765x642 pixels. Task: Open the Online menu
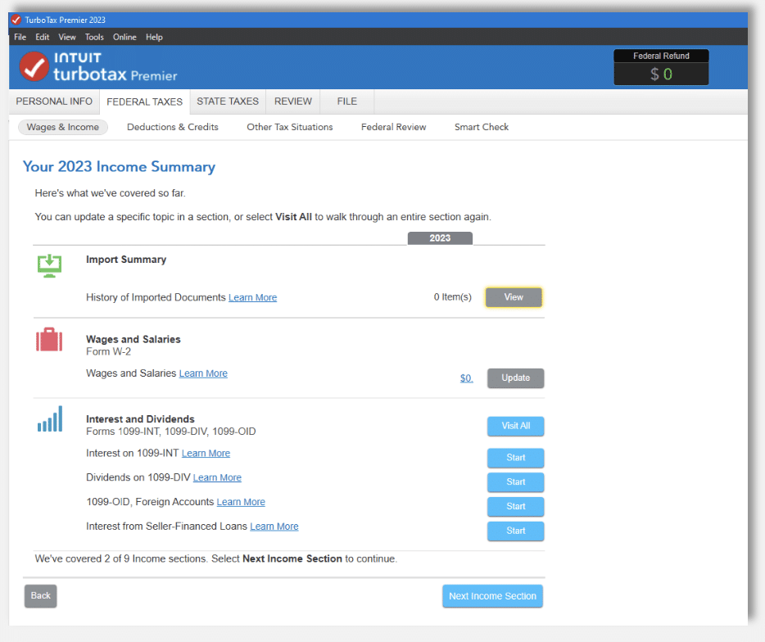click(124, 36)
